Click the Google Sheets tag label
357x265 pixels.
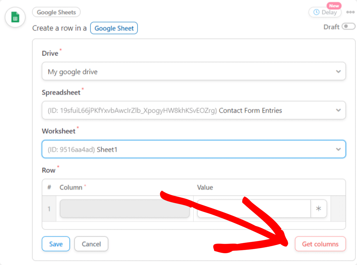coord(56,12)
